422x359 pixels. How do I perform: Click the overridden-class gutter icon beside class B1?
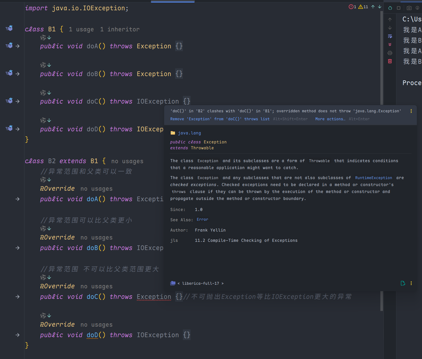click(9, 28)
